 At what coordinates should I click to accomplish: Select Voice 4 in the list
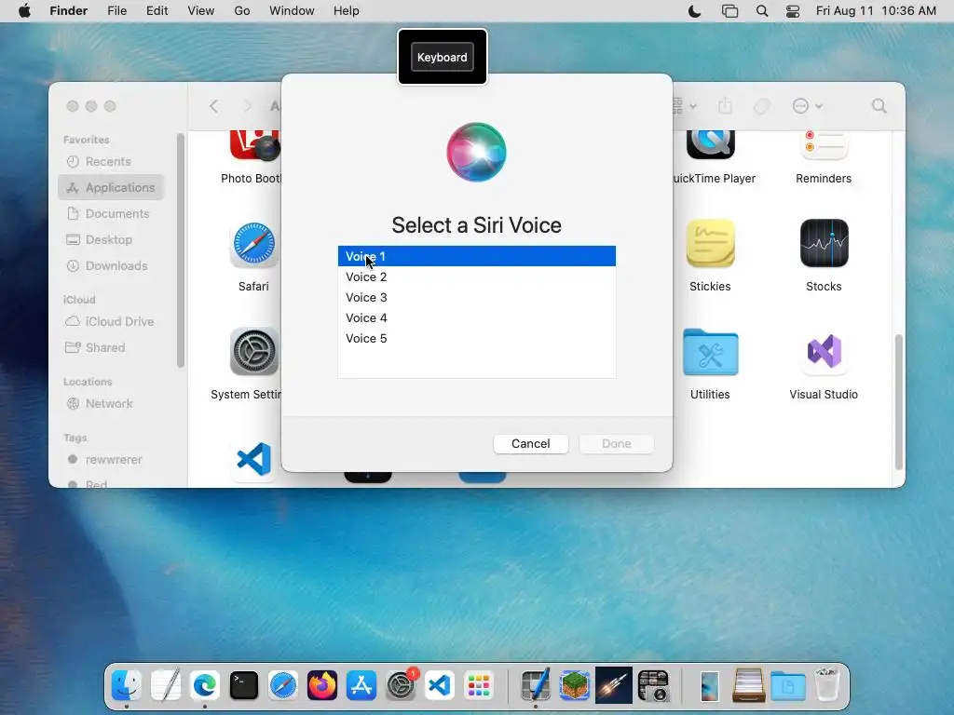click(x=476, y=318)
